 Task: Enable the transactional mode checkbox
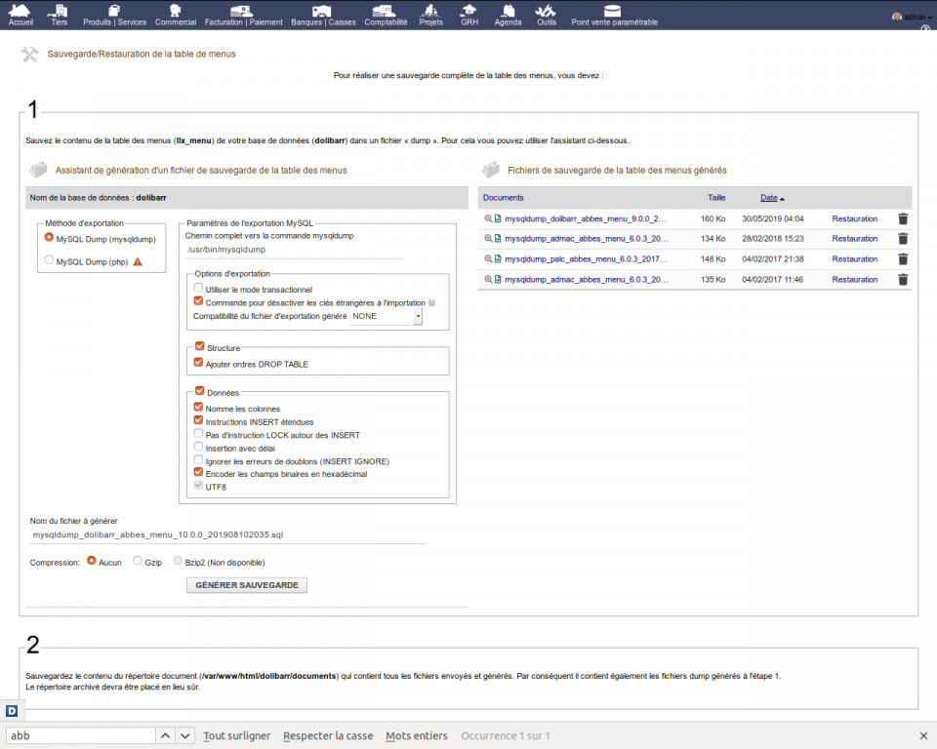[x=199, y=289]
